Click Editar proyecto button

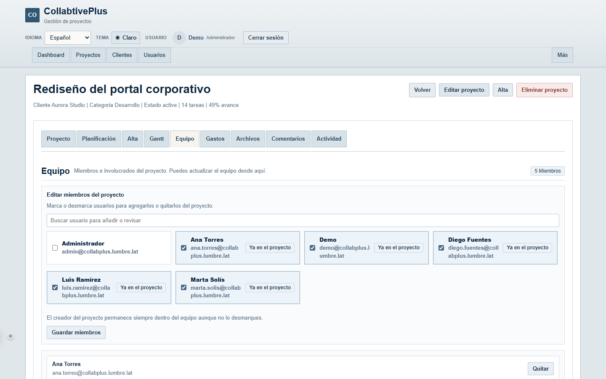click(x=464, y=90)
